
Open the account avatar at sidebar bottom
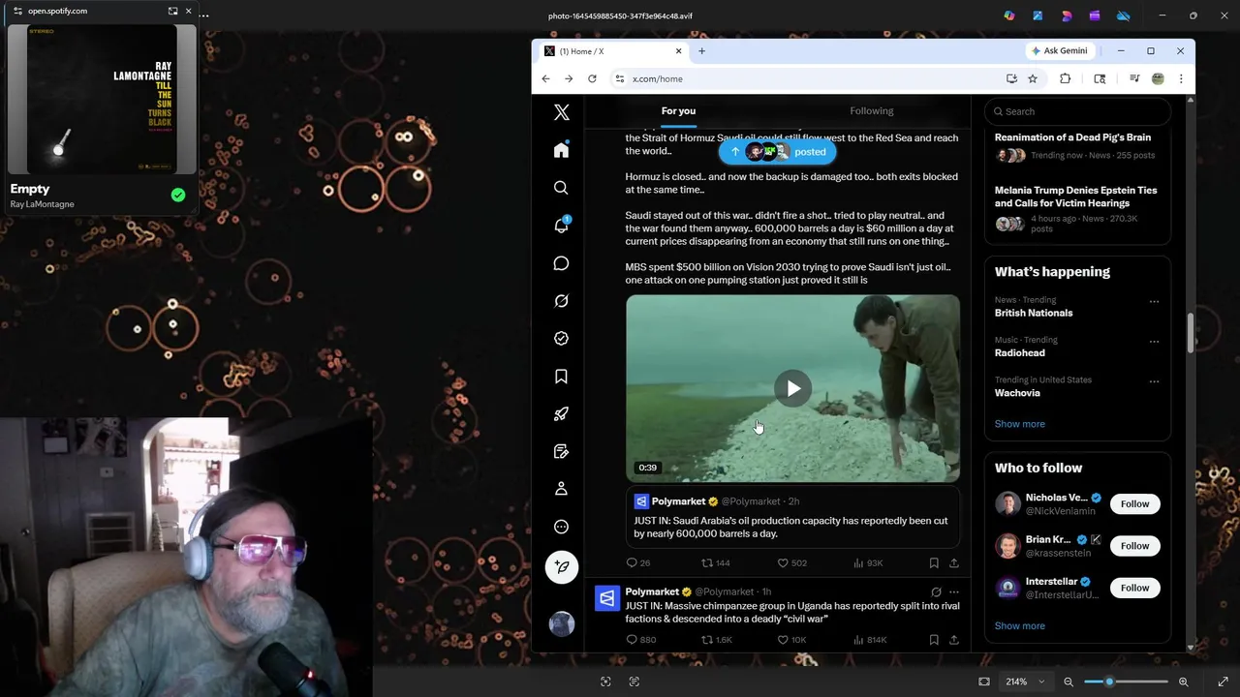point(562,624)
